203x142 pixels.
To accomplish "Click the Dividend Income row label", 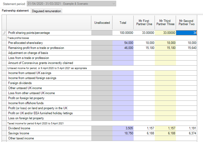I will click(x=19, y=128).
